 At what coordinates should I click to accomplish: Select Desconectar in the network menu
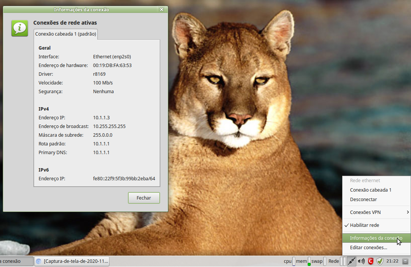click(x=377, y=199)
